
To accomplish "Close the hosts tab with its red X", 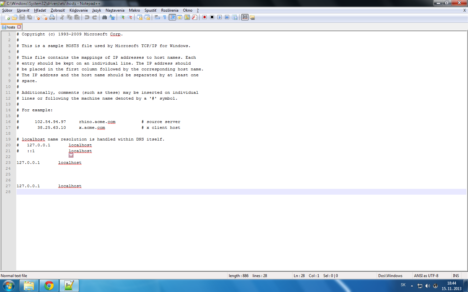I will [19, 27].
